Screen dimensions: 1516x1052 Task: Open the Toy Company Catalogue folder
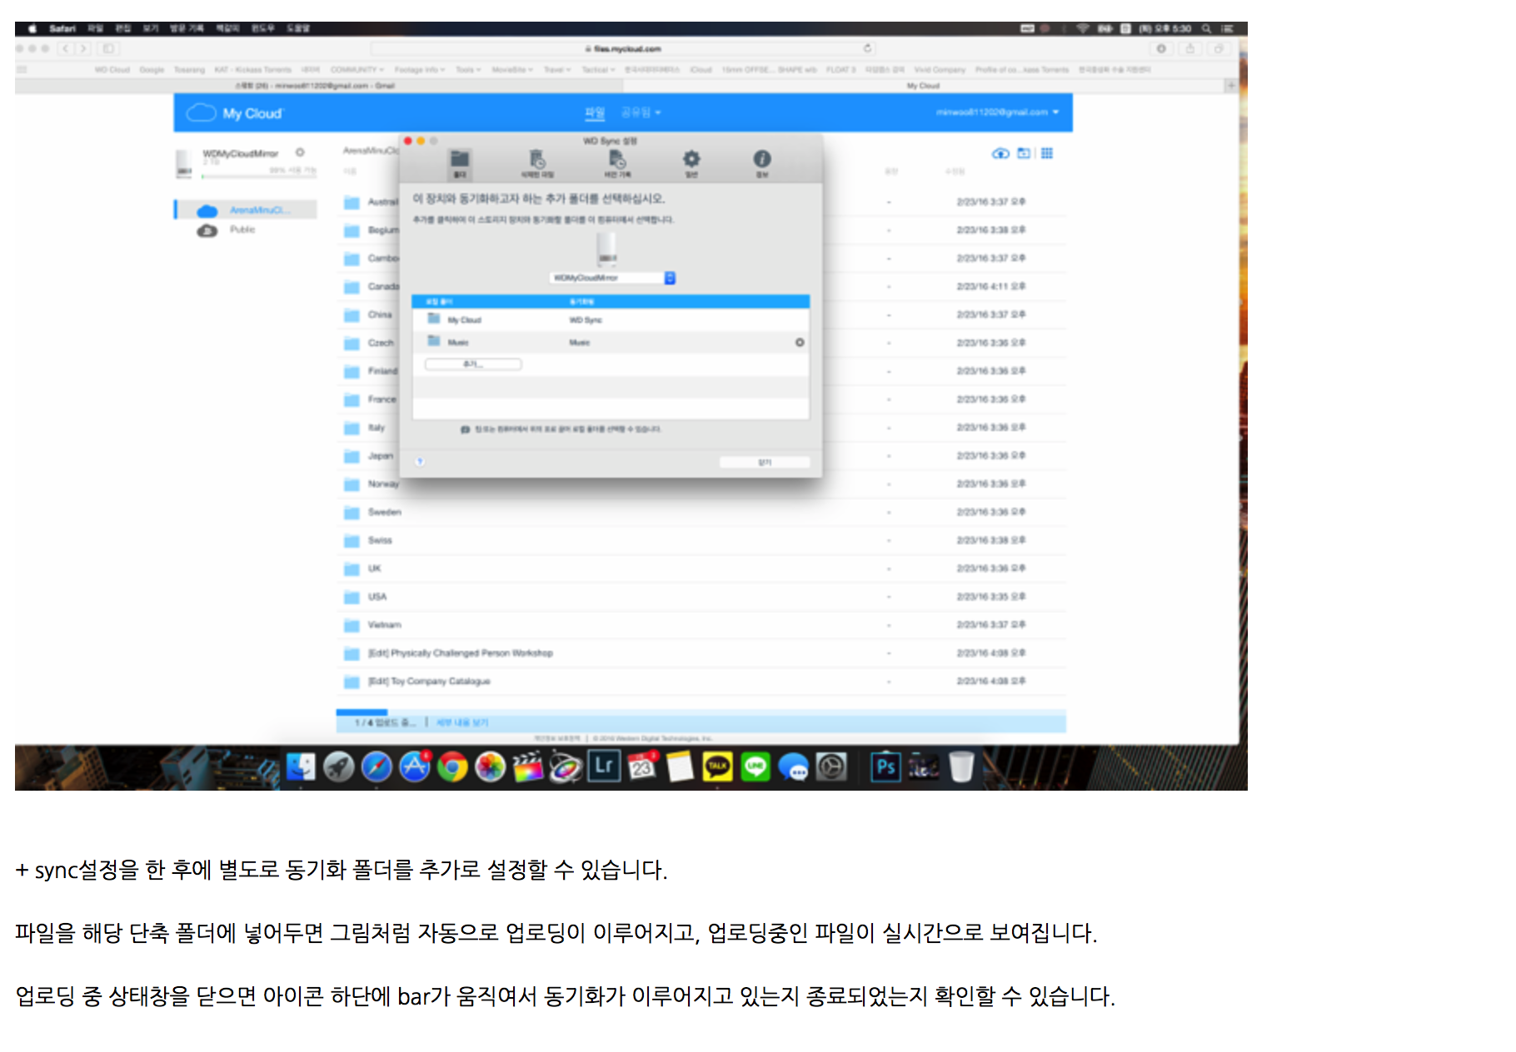[x=701, y=682]
